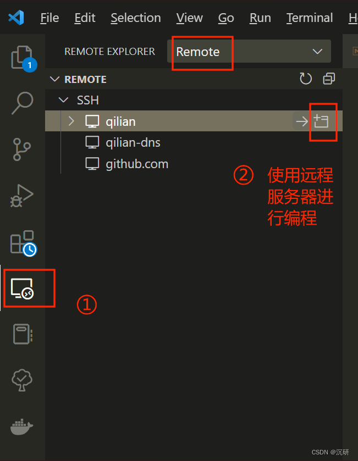Connect to qilian in current window arrow

pyautogui.click(x=302, y=121)
